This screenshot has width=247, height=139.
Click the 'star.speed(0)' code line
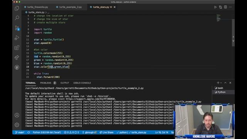pyautogui.click(x=42, y=43)
